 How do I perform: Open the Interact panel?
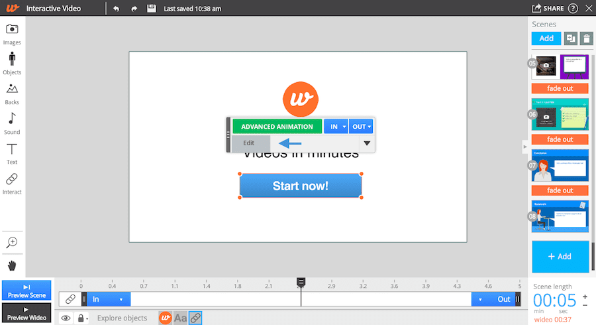point(12,184)
